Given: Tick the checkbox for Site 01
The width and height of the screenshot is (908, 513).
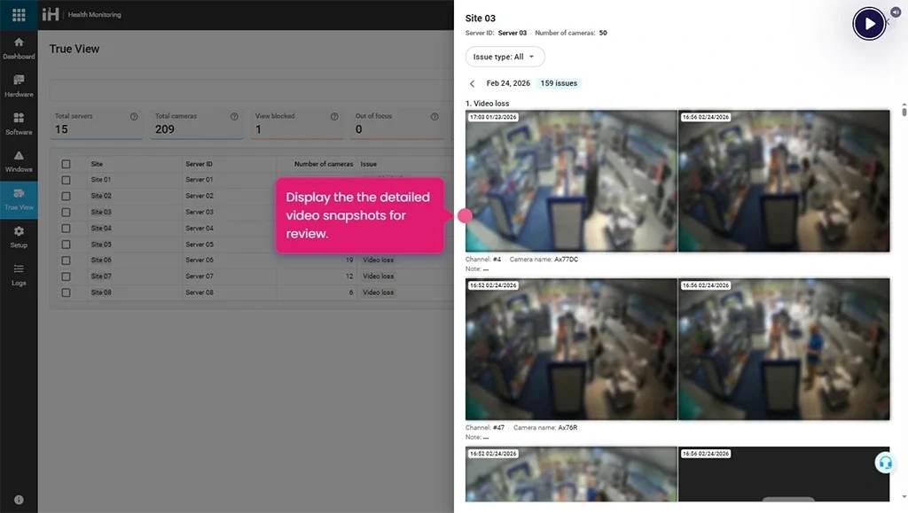Looking at the screenshot, I should pos(66,180).
